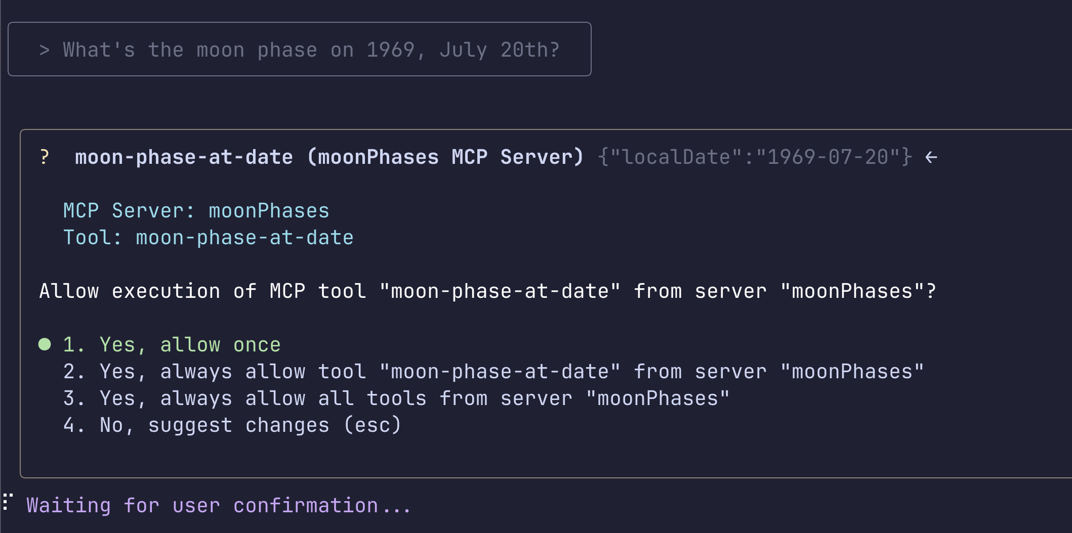Click the spinner icon beside Waiting text
The height and width of the screenshot is (533, 1072).
[x=7, y=502]
